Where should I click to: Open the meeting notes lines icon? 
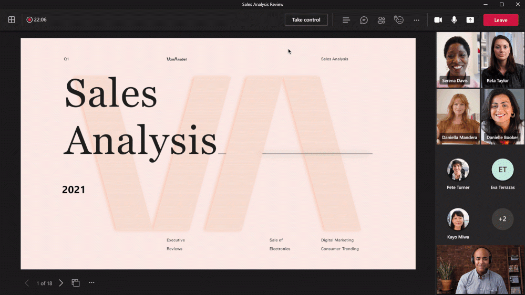pos(346,20)
